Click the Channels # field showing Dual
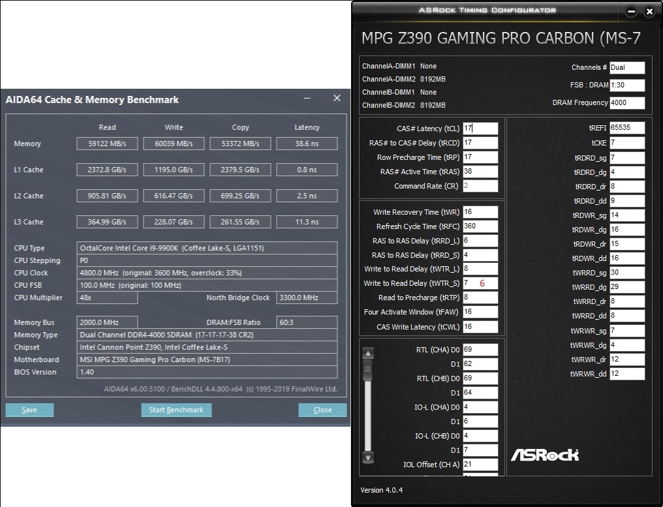 click(627, 68)
